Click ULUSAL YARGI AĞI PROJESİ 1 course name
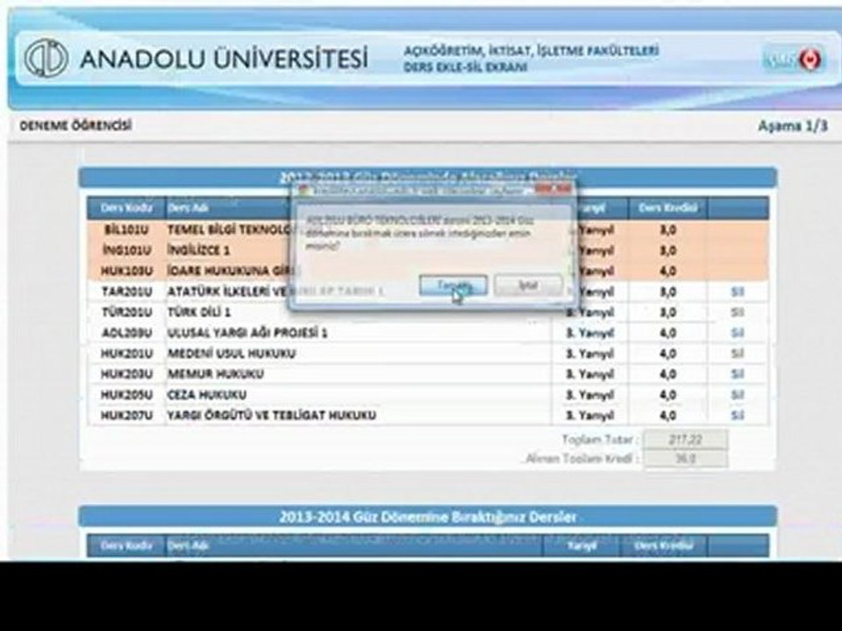The width and height of the screenshot is (842, 631). [247, 333]
